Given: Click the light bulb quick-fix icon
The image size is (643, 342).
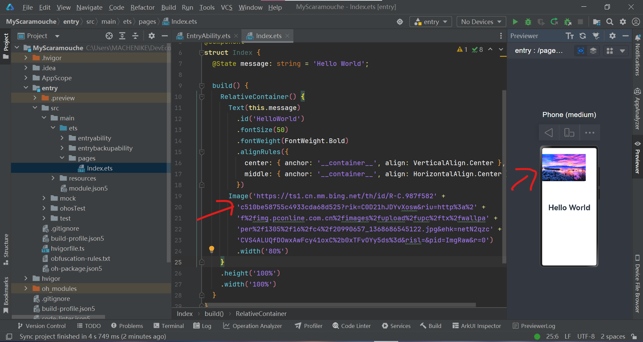Looking at the screenshot, I should click(x=212, y=249).
